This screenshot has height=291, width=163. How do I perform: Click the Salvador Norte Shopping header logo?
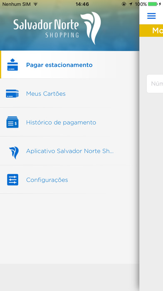pyautogui.click(x=57, y=28)
